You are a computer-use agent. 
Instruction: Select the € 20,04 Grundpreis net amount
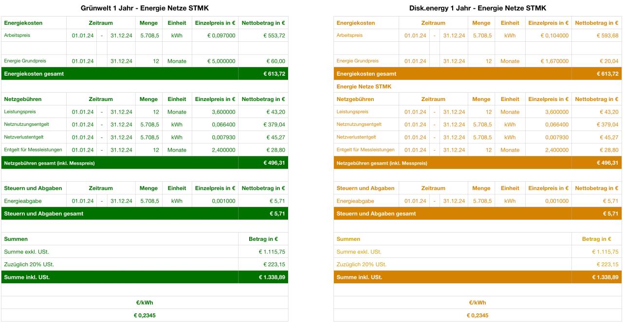pos(596,61)
